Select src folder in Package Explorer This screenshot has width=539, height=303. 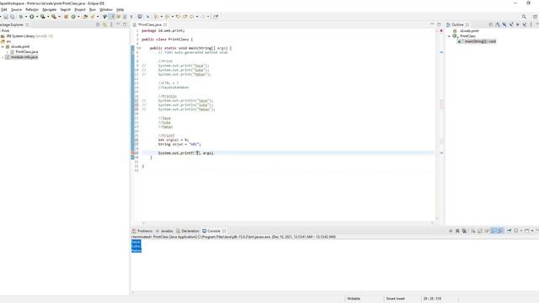click(6, 41)
